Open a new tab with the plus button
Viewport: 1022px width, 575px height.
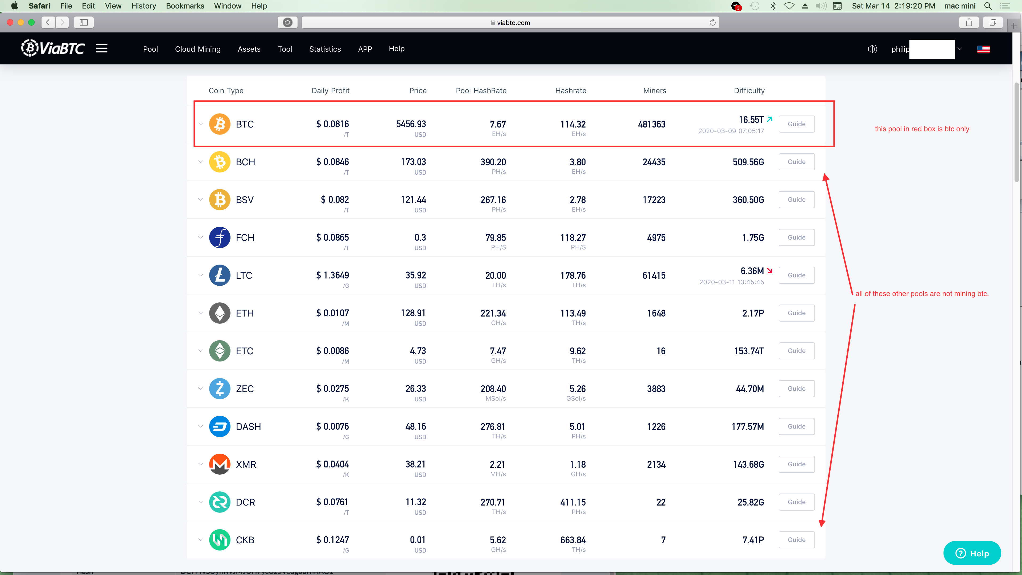point(1014,26)
